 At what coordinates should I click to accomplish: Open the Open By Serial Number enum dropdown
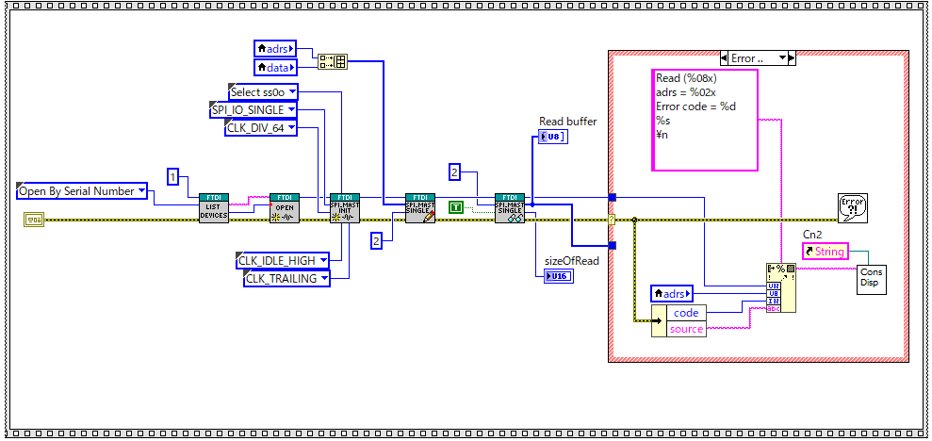tap(141, 191)
